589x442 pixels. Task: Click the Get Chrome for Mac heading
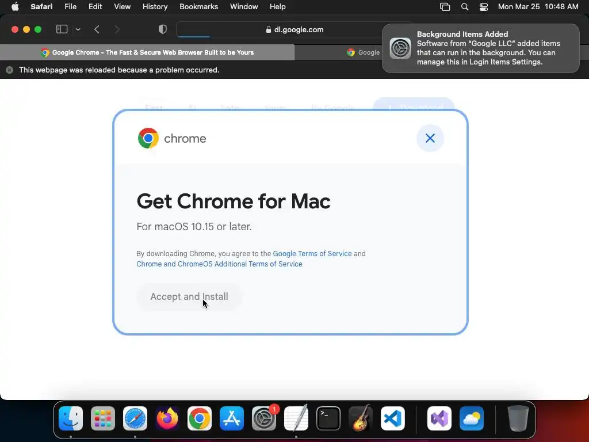(x=234, y=201)
